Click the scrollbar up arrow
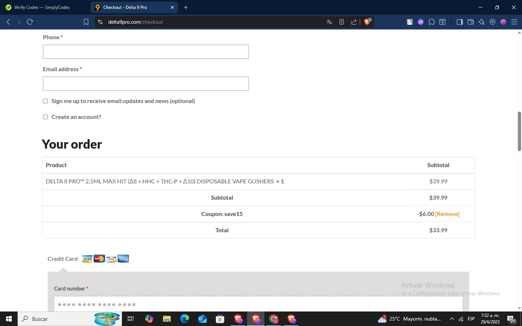 pos(519,33)
